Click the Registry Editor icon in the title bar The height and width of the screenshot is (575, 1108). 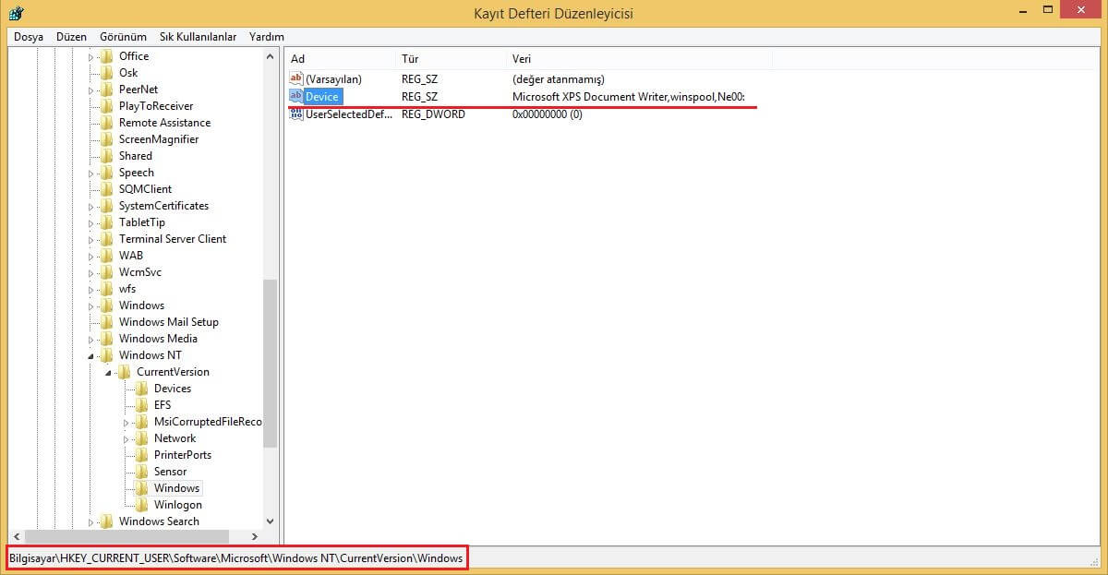click(x=17, y=13)
